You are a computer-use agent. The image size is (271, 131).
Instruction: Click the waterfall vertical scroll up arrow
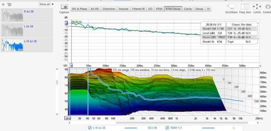coord(57,69)
